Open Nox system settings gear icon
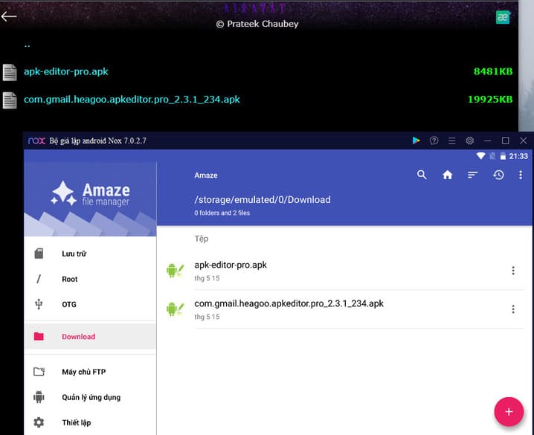Viewport: 534px width, 435px height. tap(469, 141)
